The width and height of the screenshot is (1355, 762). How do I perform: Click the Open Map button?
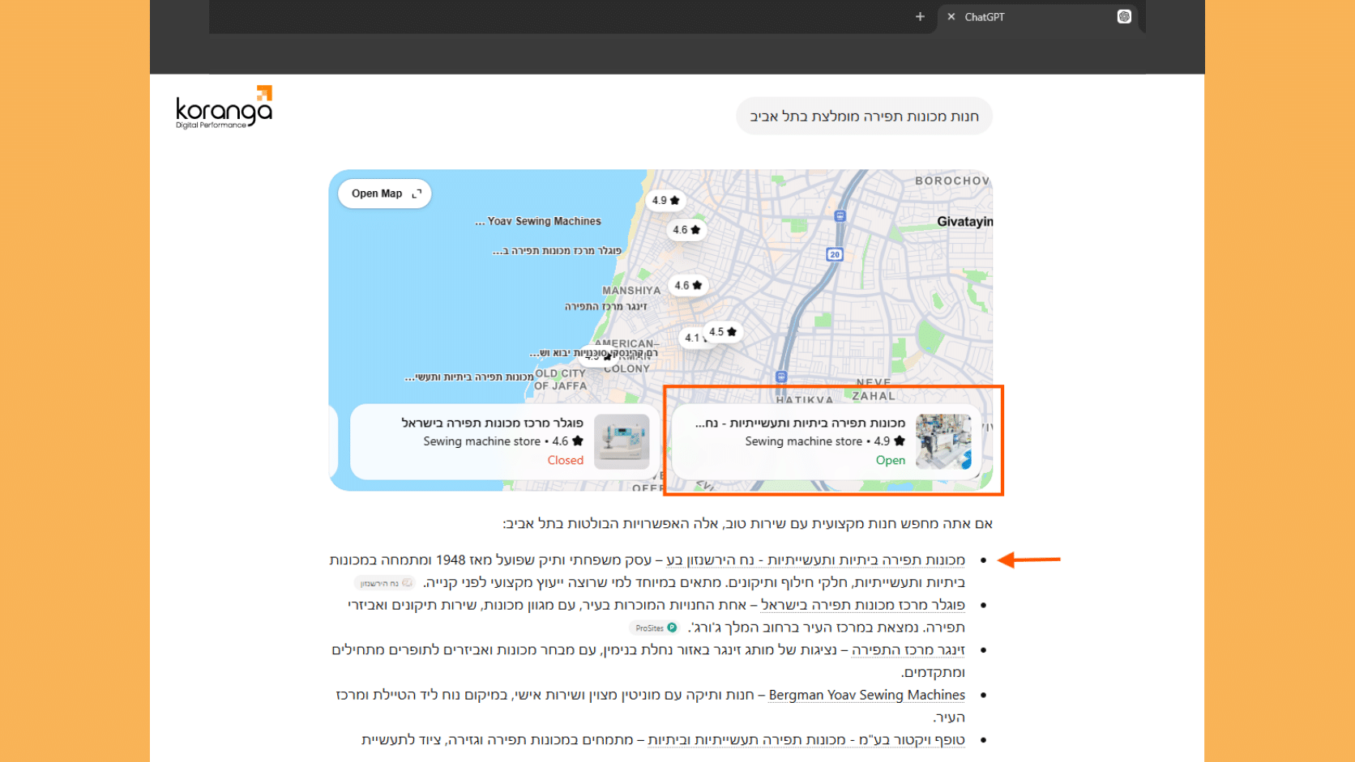tap(385, 194)
